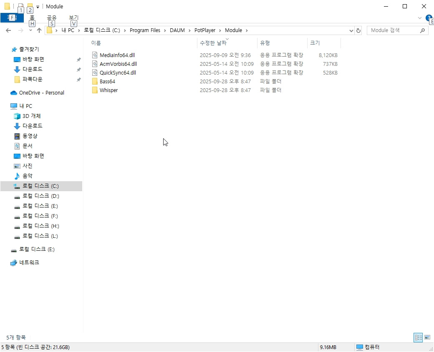This screenshot has height=352, width=434.
Task: Open 문서 in navigation pane
Action: [27, 146]
